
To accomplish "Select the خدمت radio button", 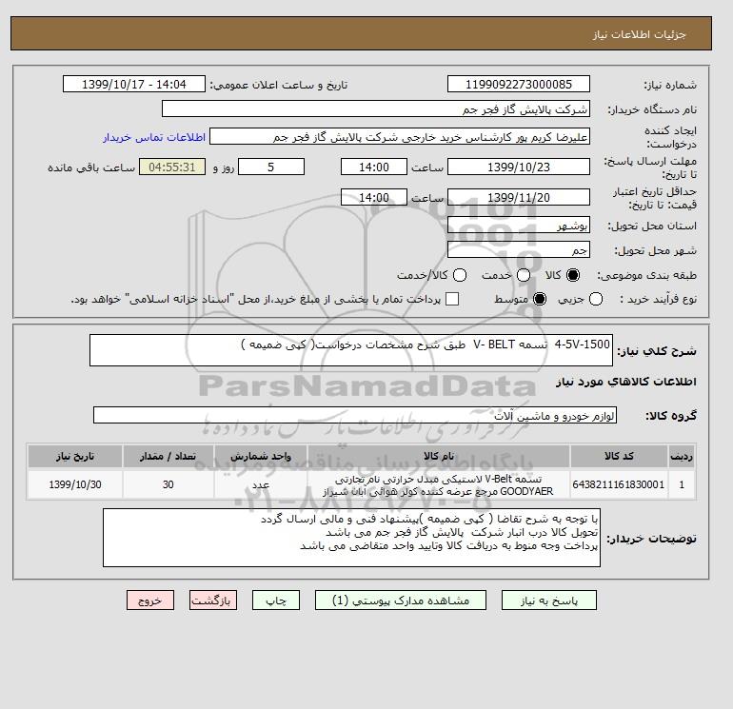I will pos(524,275).
